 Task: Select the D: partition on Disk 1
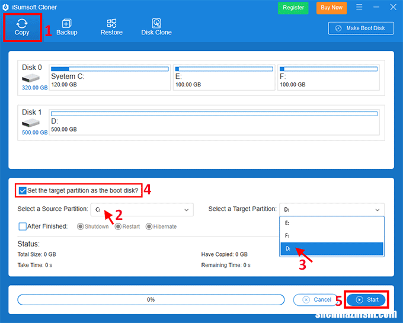pos(214,122)
